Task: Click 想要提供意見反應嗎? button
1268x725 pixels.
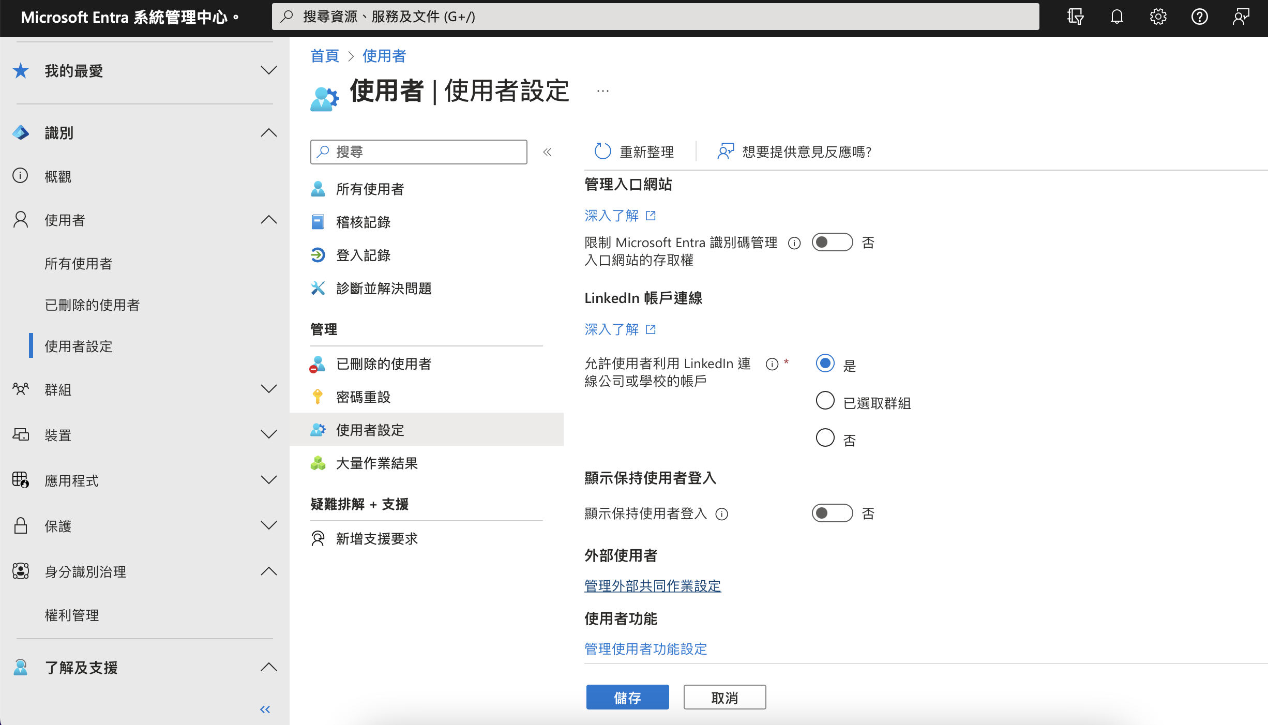Action: [794, 152]
